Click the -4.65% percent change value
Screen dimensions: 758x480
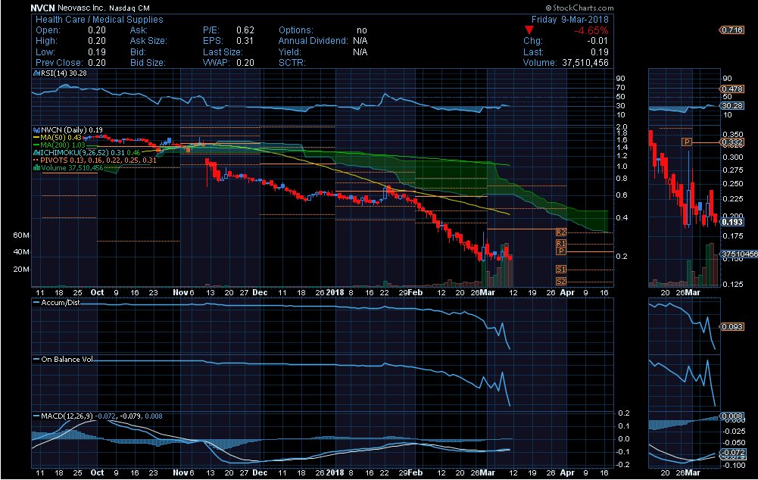(591, 30)
